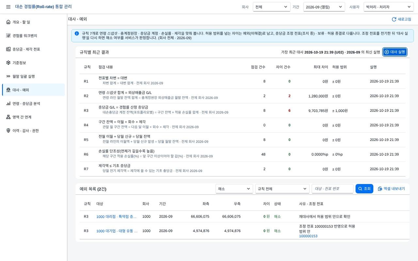Select rule row R5 전월 이월 + 당월 신규

click(242, 140)
